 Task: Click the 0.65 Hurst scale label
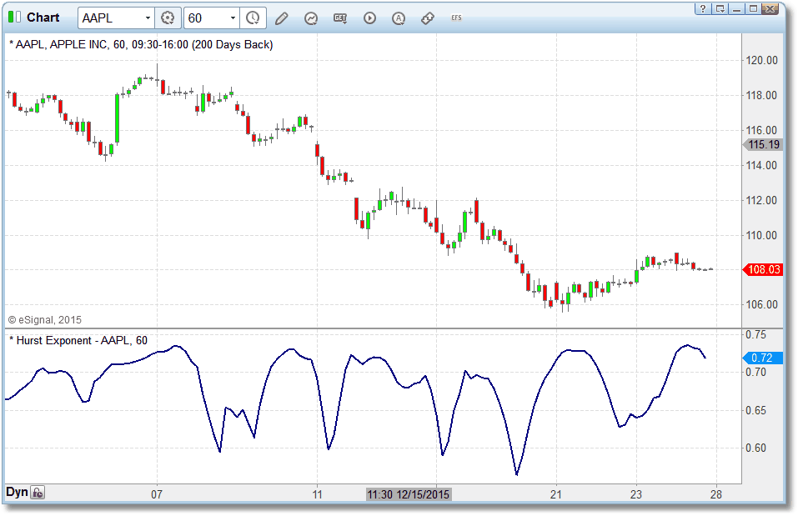[756, 410]
